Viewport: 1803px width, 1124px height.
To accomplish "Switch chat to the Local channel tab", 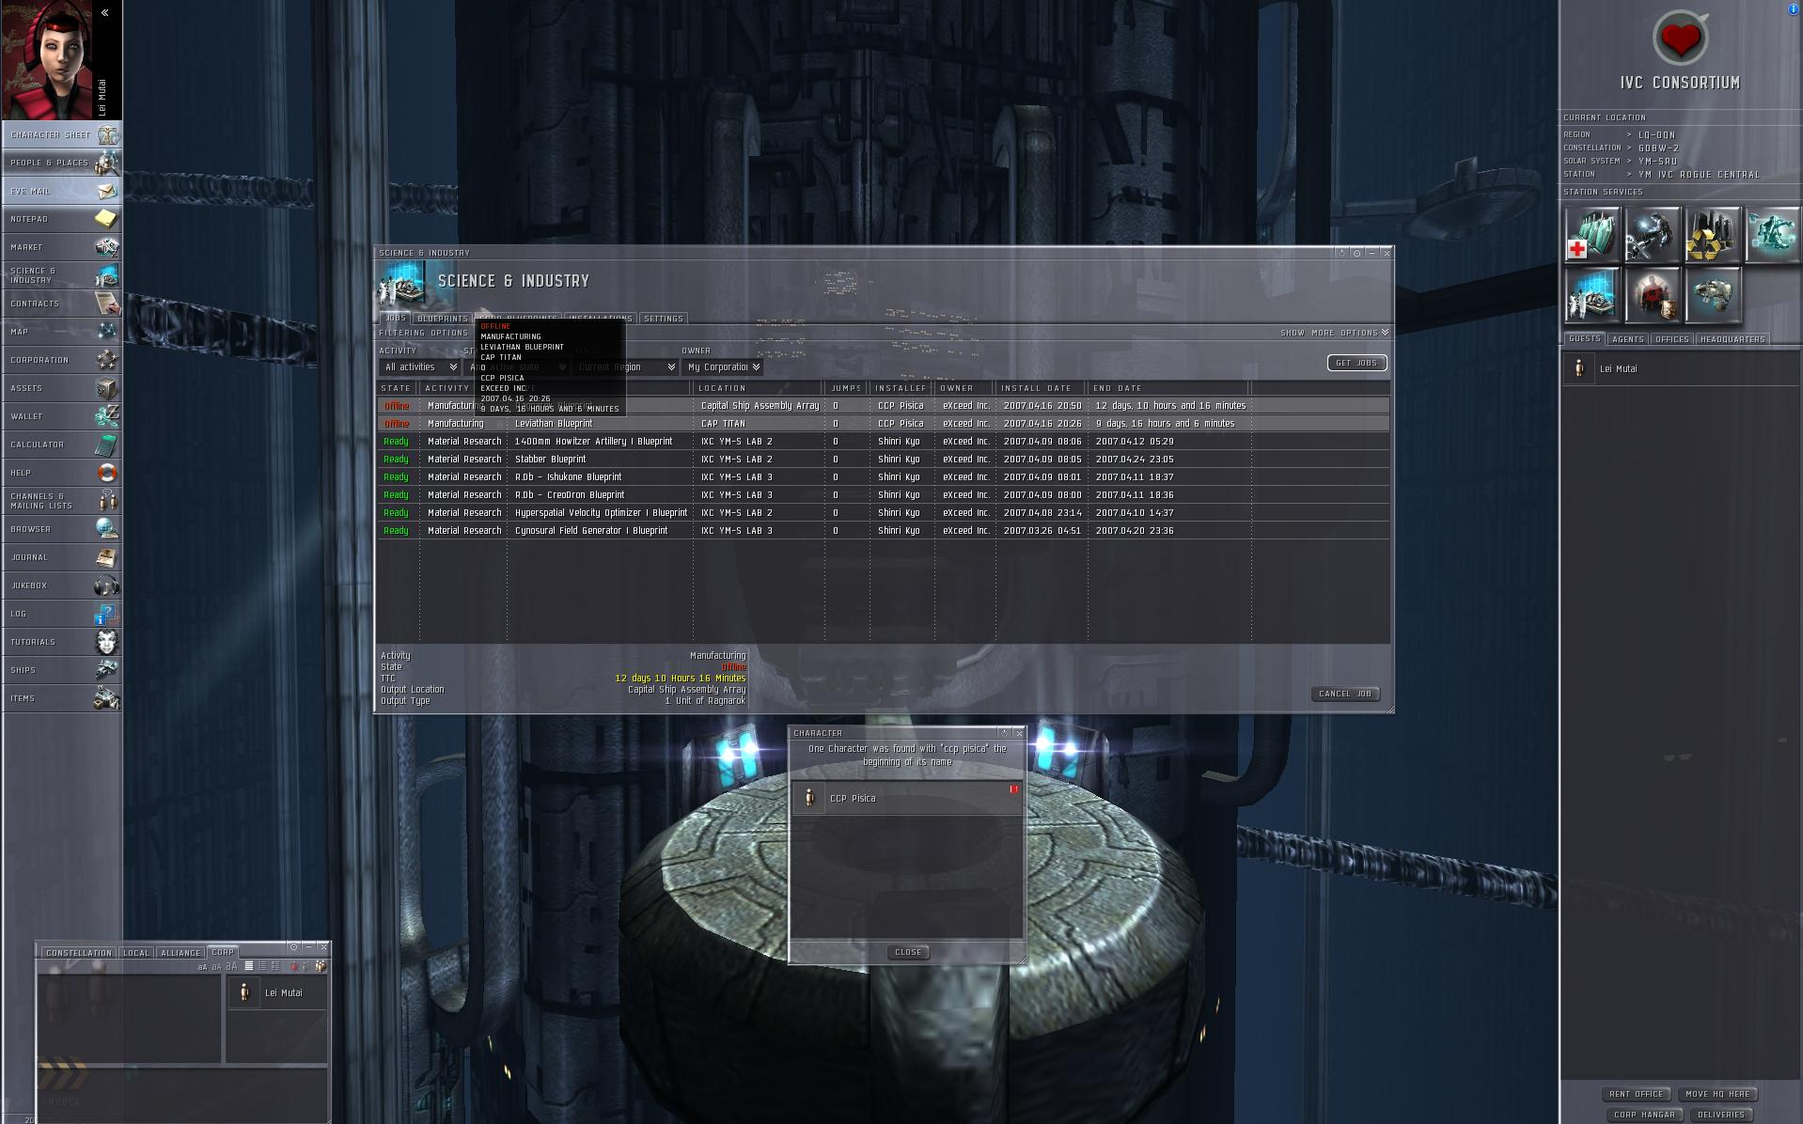I will (x=136, y=953).
